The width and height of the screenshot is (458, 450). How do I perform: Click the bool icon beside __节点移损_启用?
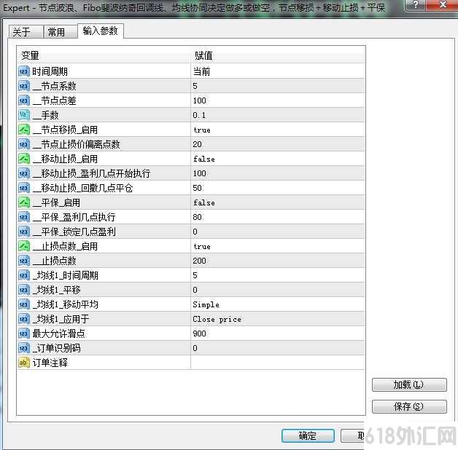[24, 130]
